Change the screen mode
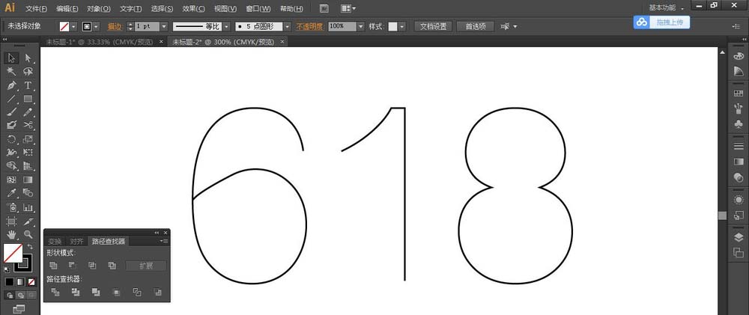The height and width of the screenshot is (315, 749). tap(19, 309)
